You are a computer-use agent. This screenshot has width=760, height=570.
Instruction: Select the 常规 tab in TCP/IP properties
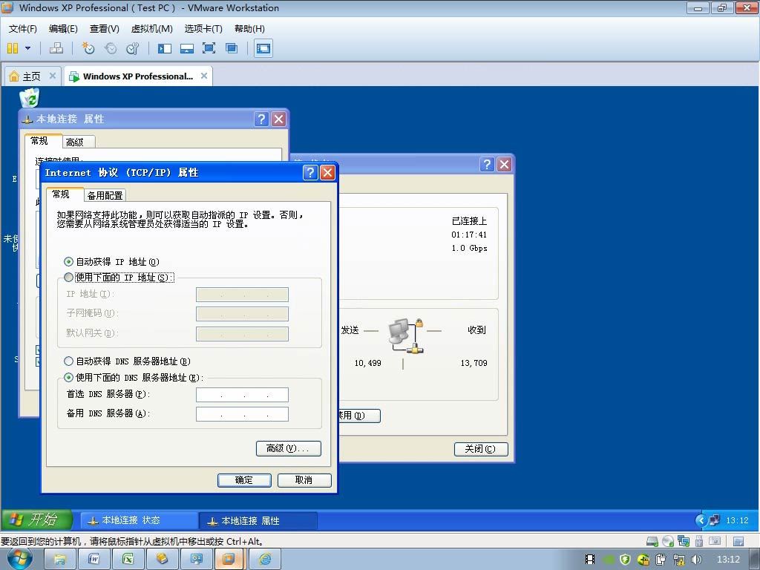[x=61, y=194]
